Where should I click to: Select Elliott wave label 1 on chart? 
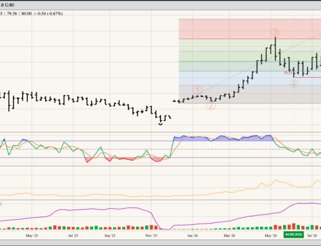pos(197,91)
